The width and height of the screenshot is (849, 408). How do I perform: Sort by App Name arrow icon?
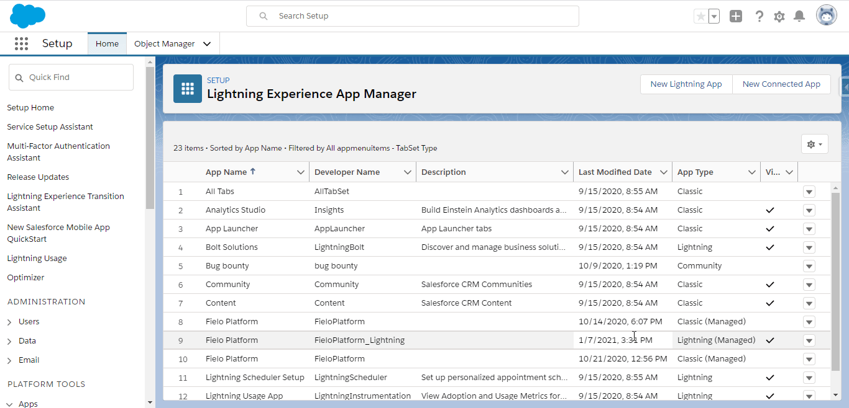253,172
